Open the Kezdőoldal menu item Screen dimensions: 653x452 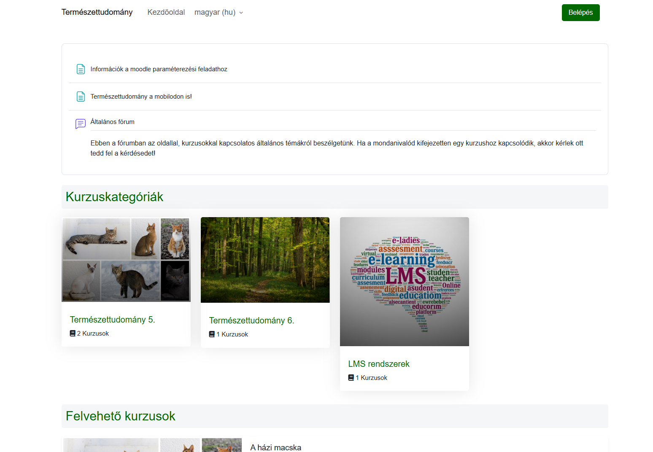(166, 13)
